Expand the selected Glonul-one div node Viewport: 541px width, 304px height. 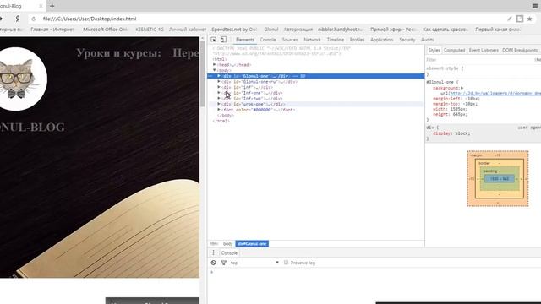coord(219,76)
